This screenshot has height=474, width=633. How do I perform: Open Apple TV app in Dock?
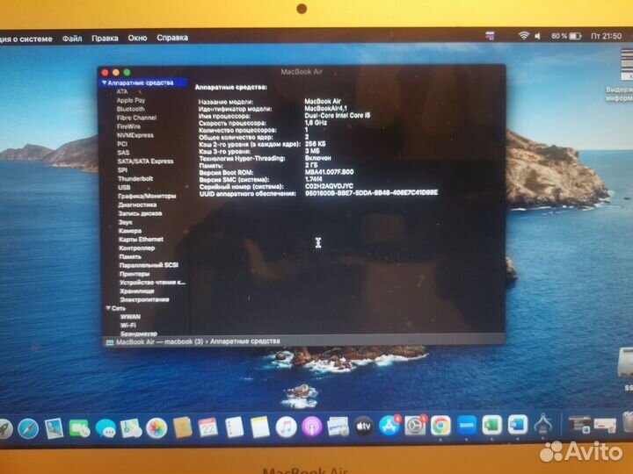(363, 426)
